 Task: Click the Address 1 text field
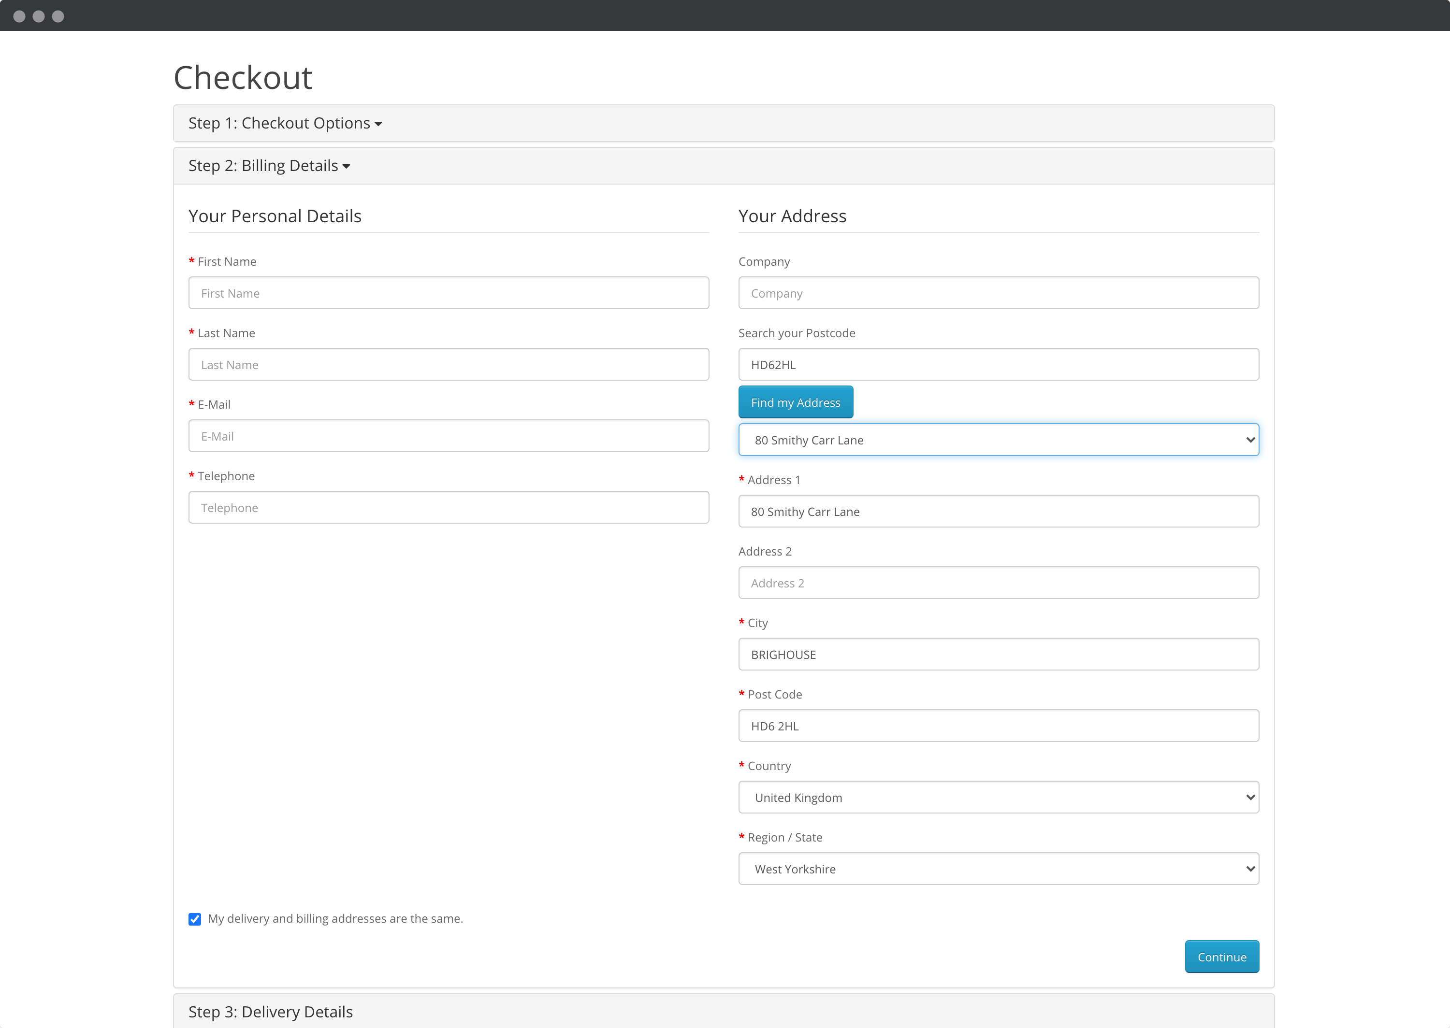(998, 512)
